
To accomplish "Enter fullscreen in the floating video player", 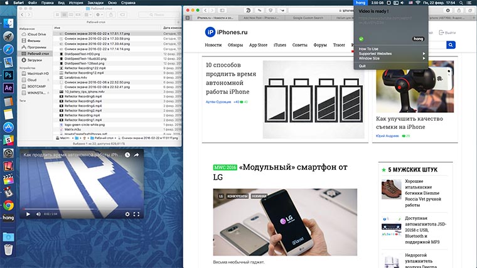I will click(x=136, y=214).
